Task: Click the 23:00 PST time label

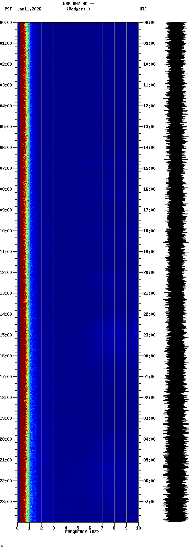Action: click(x=6, y=502)
